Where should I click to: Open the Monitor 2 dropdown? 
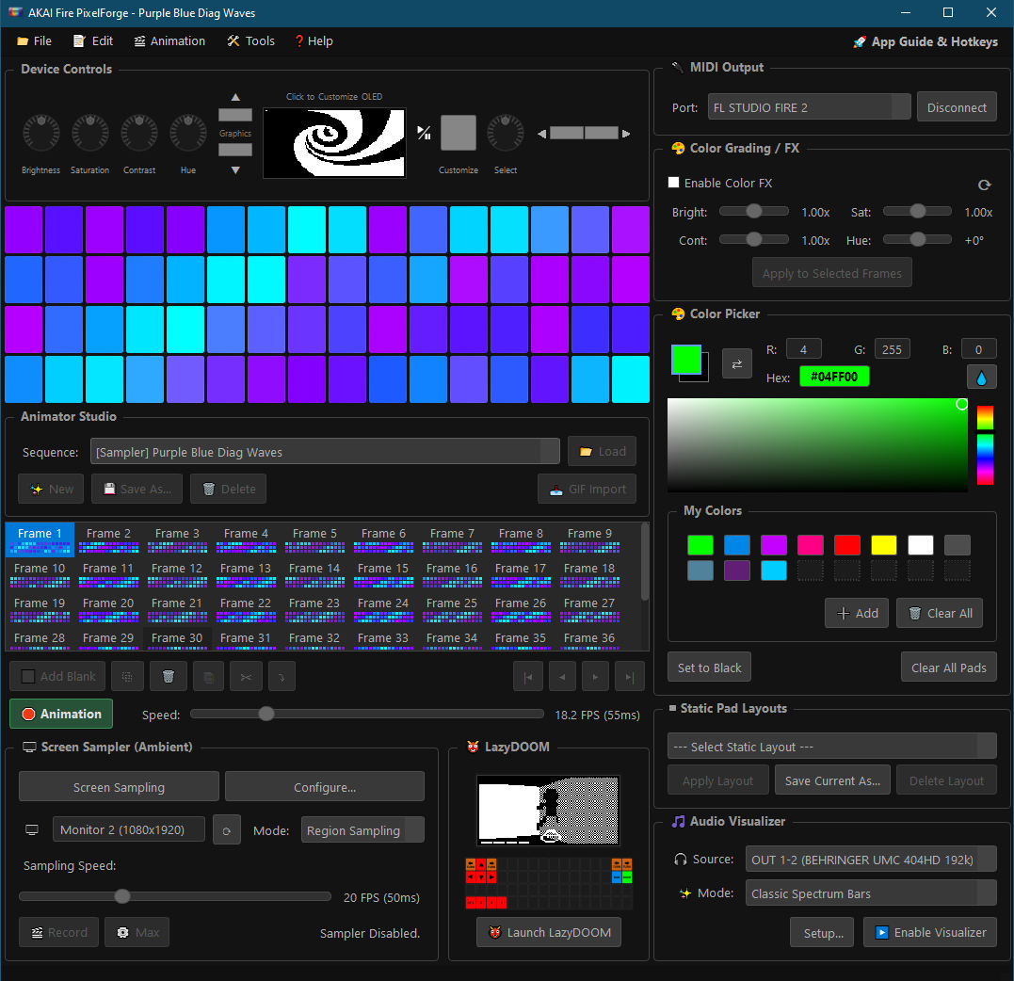tap(129, 829)
